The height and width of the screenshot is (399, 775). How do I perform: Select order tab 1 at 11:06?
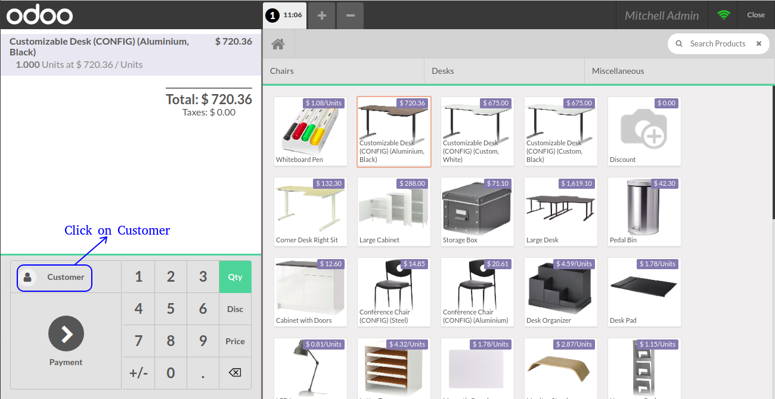[x=285, y=15]
